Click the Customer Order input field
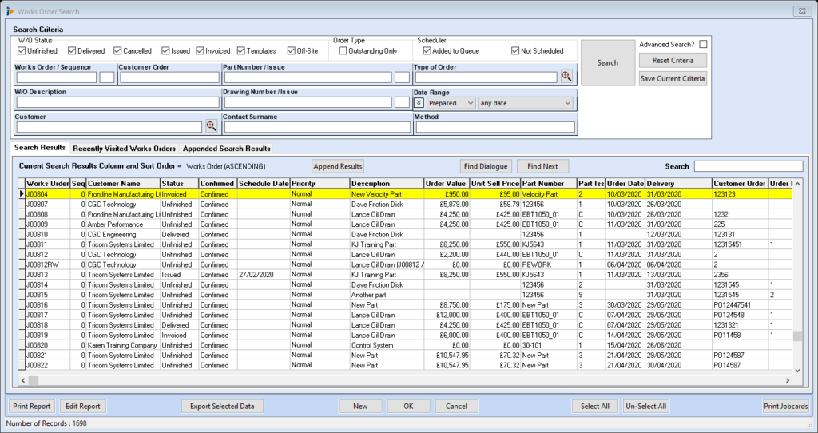 169,77
